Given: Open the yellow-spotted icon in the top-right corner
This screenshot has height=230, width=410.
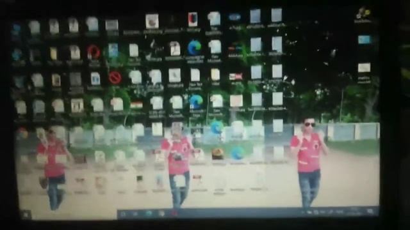Looking at the screenshot, I should [x=363, y=13].
